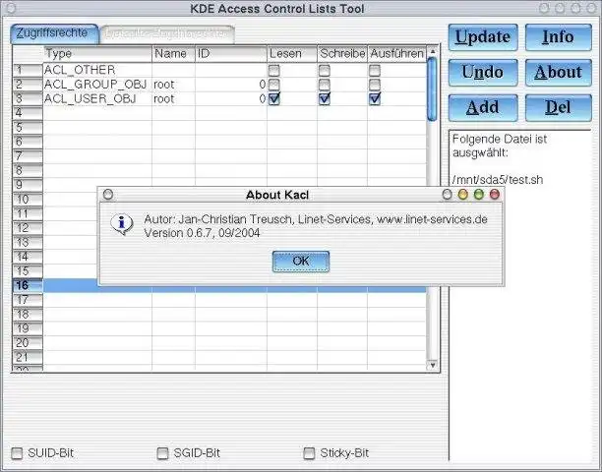602x472 pixels.
Task: Click the table vertical scrollbar thumb
Action: tap(432, 89)
